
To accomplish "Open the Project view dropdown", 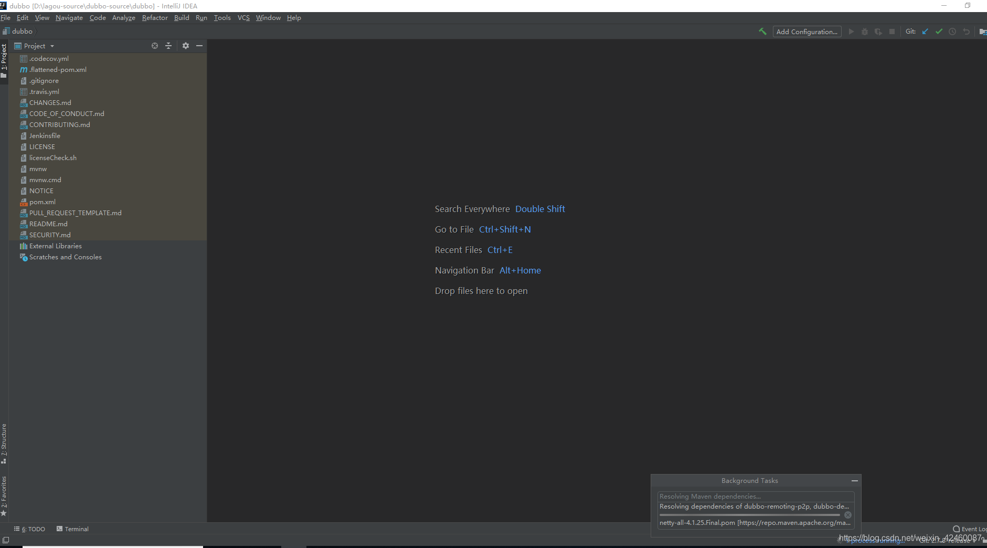I will 35,46.
